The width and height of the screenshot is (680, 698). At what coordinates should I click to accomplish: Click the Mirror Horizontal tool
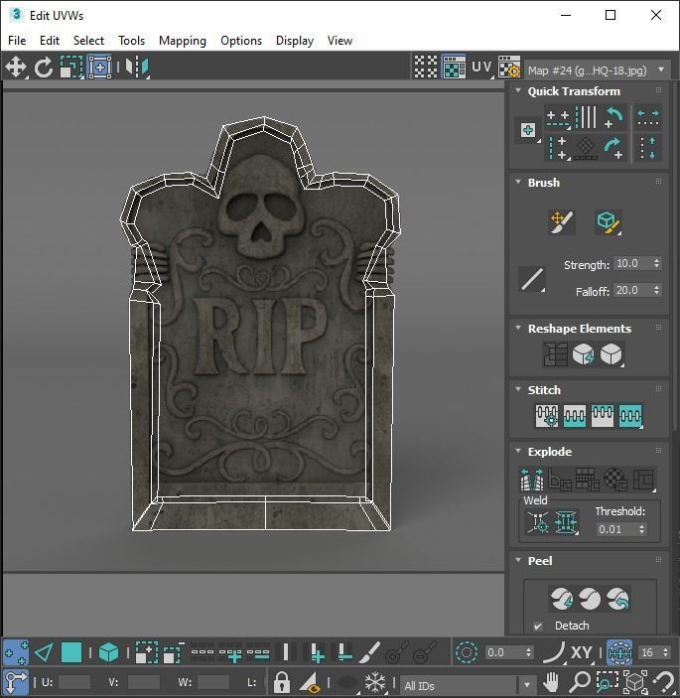point(137,68)
